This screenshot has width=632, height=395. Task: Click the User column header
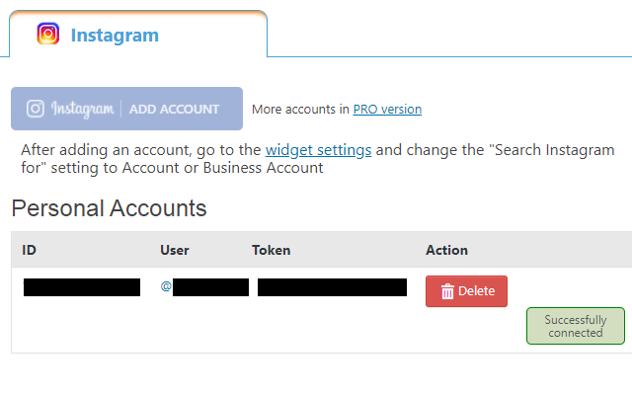tap(175, 250)
